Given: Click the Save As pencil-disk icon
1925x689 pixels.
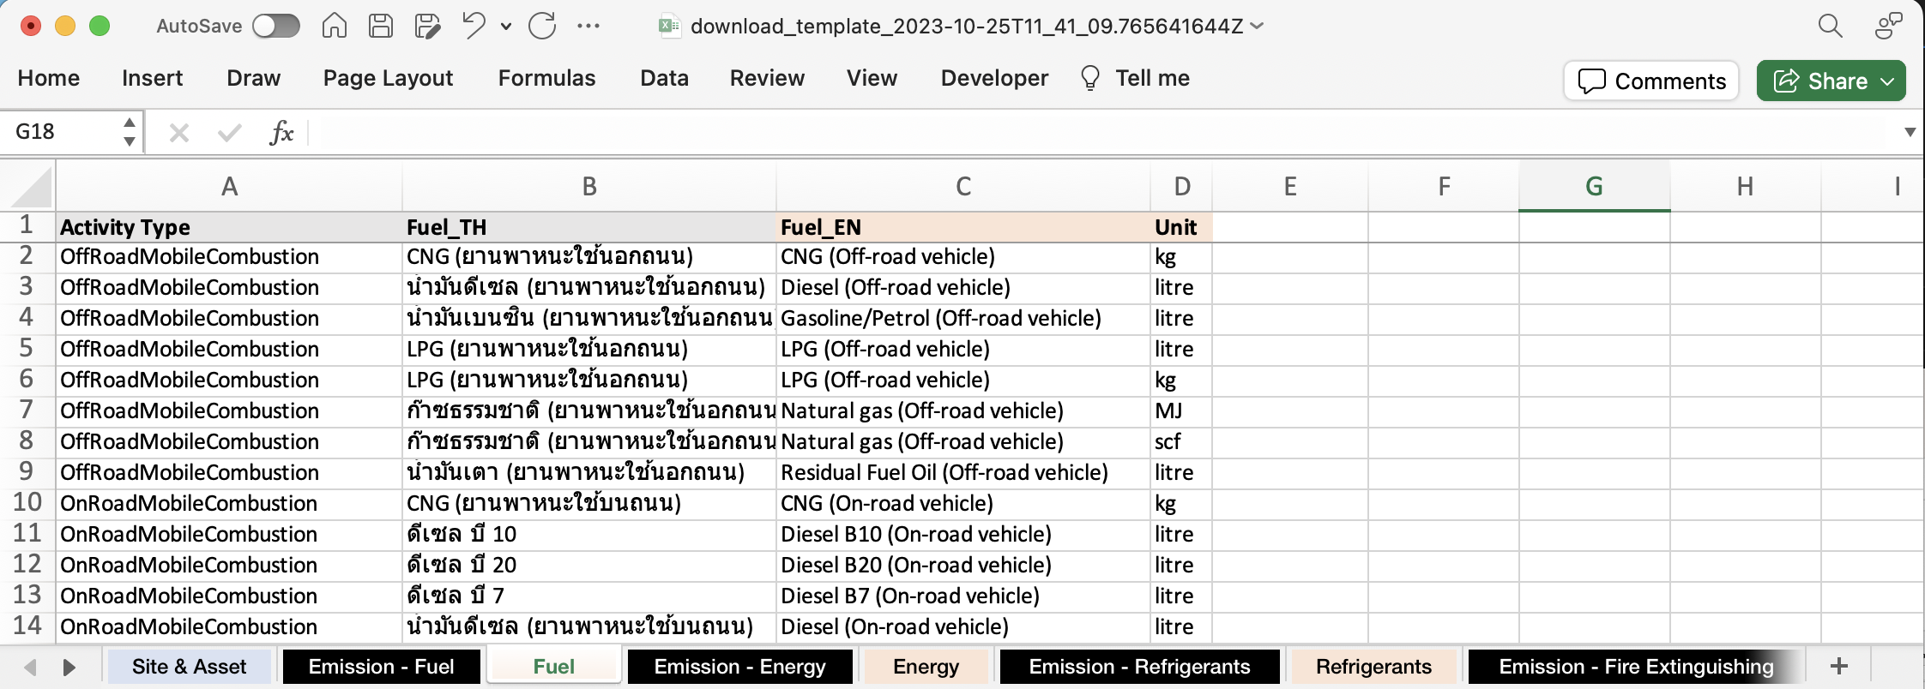Looking at the screenshot, I should (x=426, y=27).
